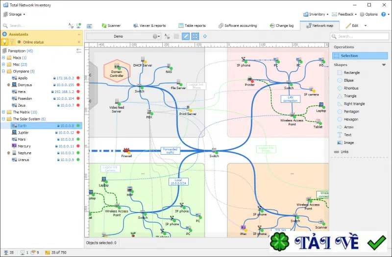Image resolution: width=392 pixels, height=257 pixels.
Task: Switch to the Software accounting tab
Action: click(x=238, y=25)
